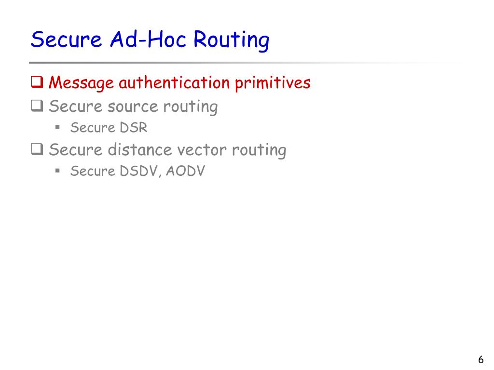Viewport: 494px width, 370px height.
Task: Click the Secure source routing line
Action: coord(133,107)
